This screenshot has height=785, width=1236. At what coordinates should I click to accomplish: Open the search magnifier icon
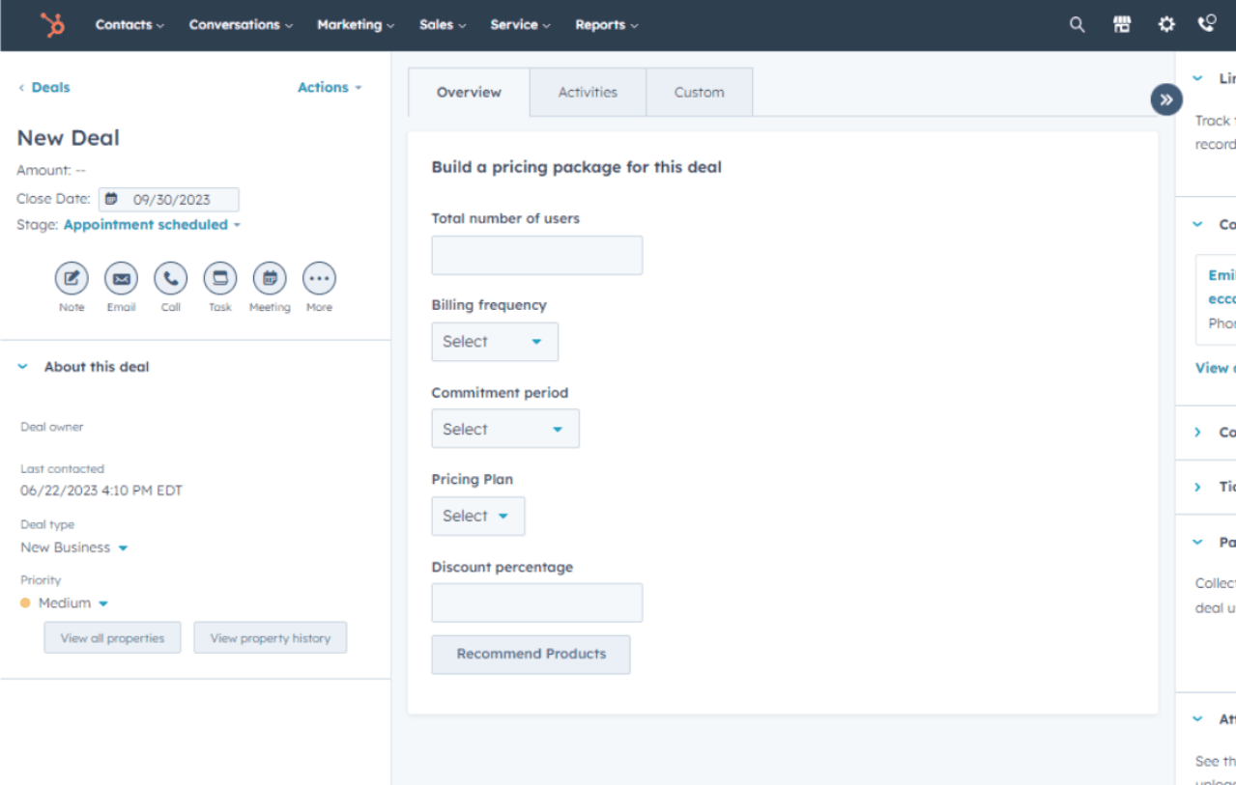click(1077, 25)
